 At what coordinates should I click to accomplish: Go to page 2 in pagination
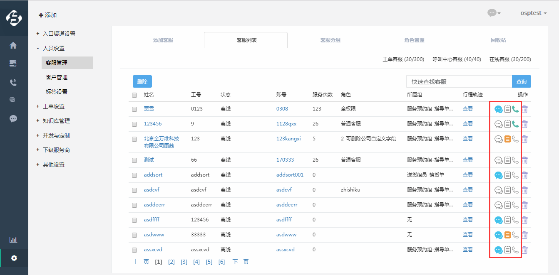coord(171,262)
